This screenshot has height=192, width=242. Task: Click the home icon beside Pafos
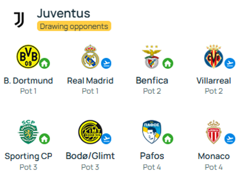coord(168,139)
